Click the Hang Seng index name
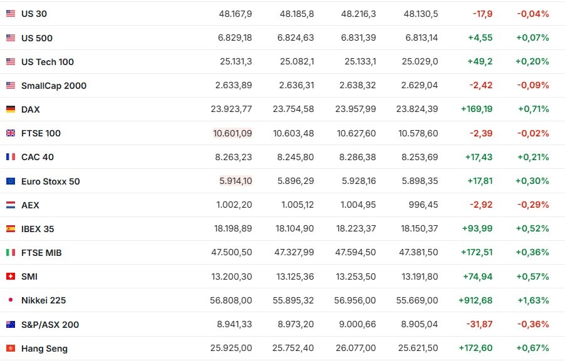 click(44, 348)
